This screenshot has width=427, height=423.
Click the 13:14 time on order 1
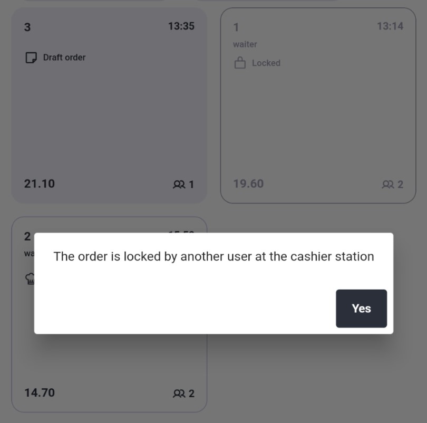click(390, 26)
